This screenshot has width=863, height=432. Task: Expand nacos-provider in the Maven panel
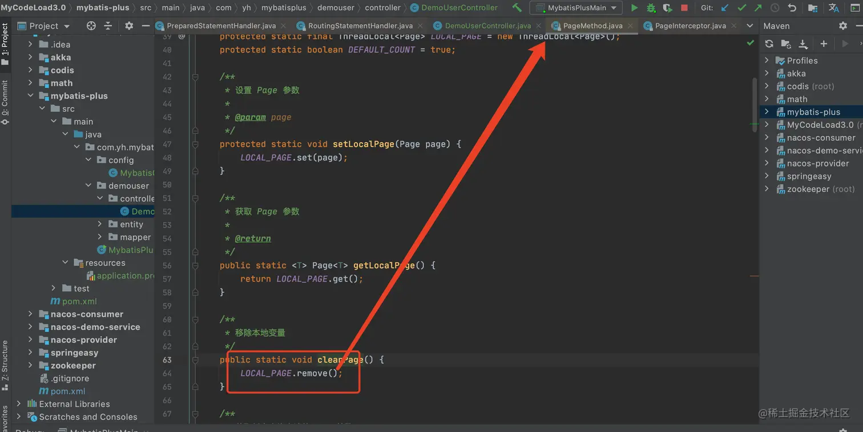click(x=767, y=164)
